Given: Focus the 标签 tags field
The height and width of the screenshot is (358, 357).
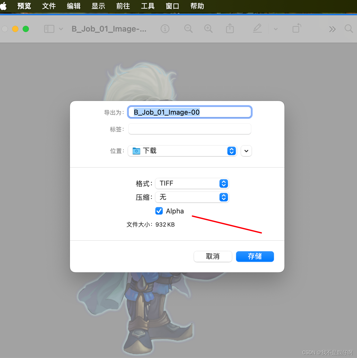Looking at the screenshot, I should (190, 129).
